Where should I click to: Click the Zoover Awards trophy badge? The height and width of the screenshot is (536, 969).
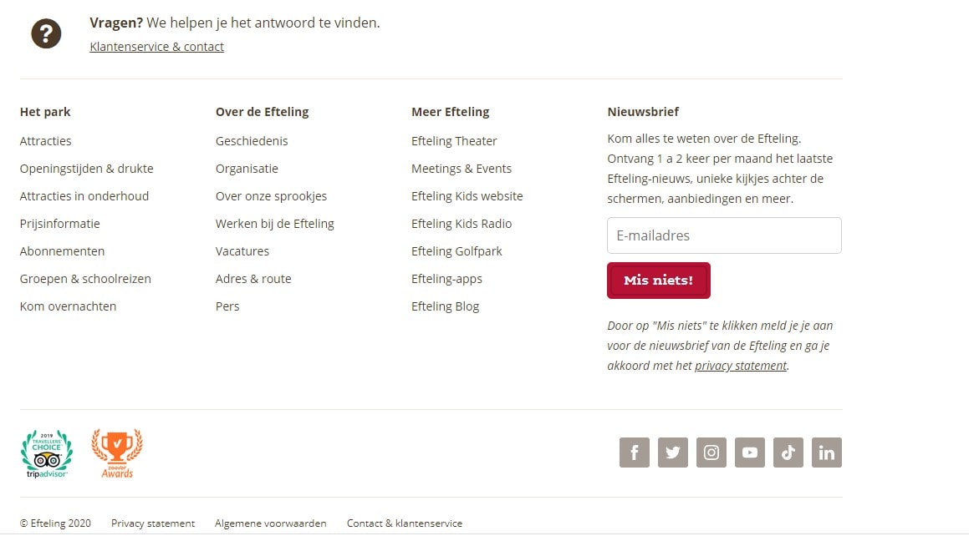pyautogui.click(x=117, y=453)
